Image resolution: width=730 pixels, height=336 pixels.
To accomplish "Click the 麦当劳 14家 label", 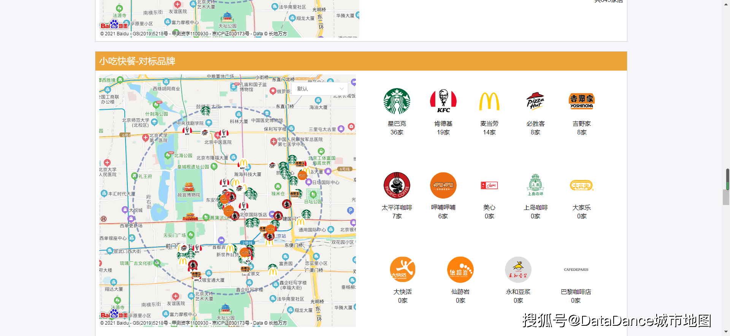I will [x=489, y=128].
